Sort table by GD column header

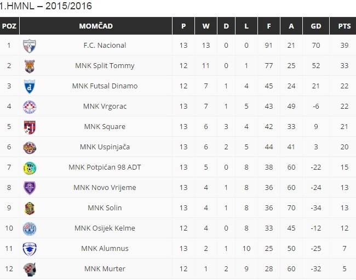316,26
